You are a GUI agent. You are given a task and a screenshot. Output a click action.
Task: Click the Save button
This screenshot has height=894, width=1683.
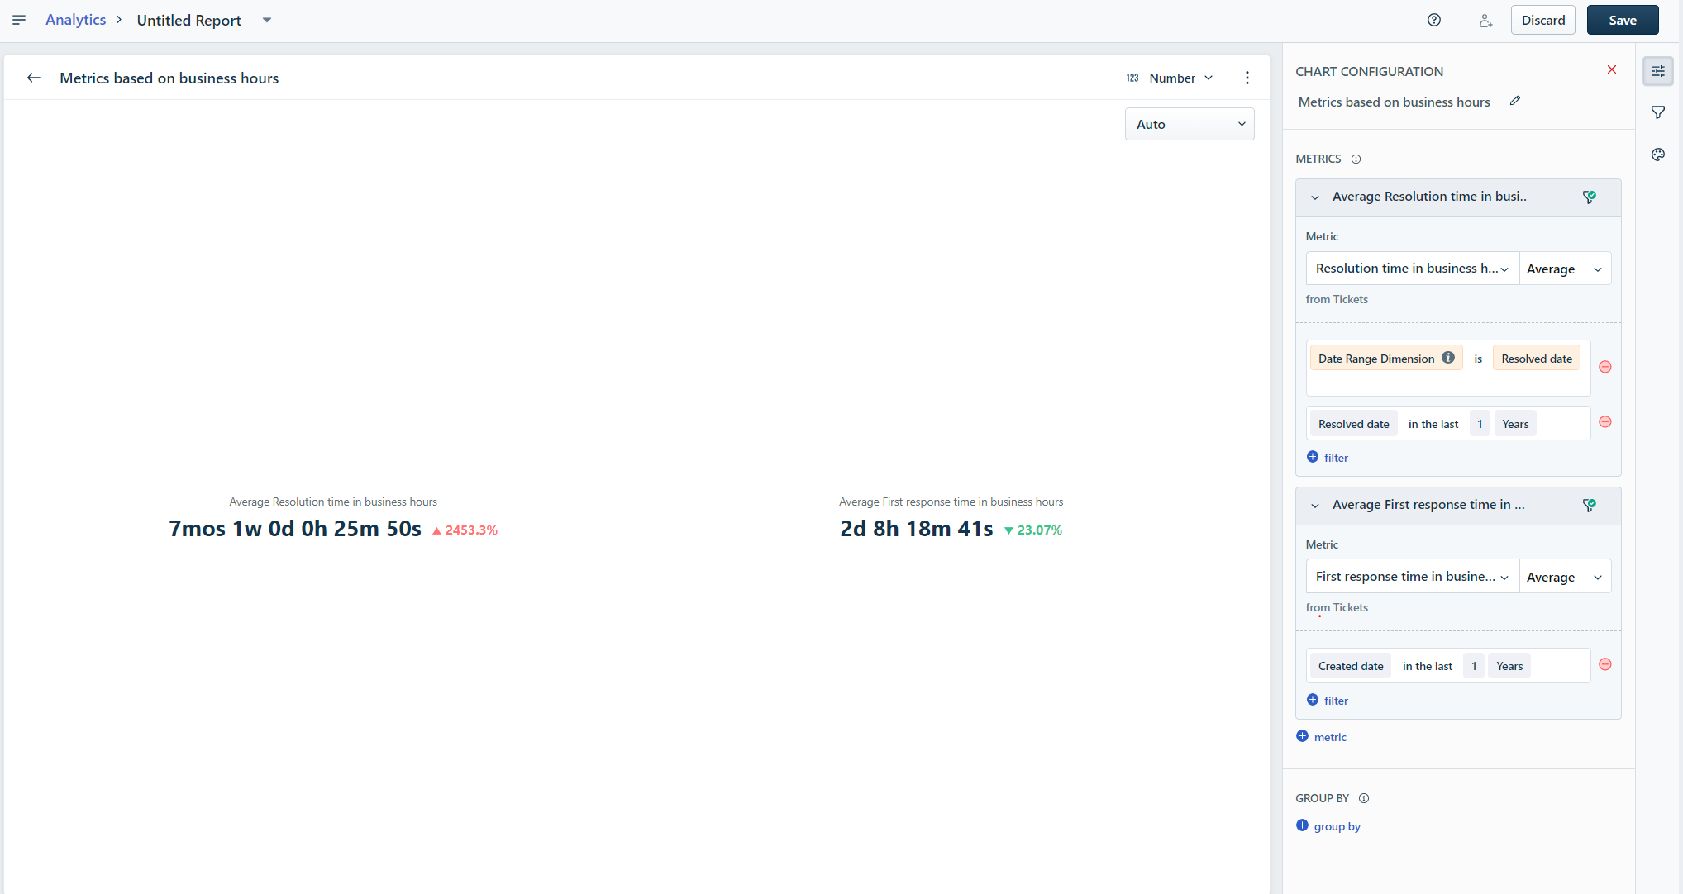[x=1622, y=20]
